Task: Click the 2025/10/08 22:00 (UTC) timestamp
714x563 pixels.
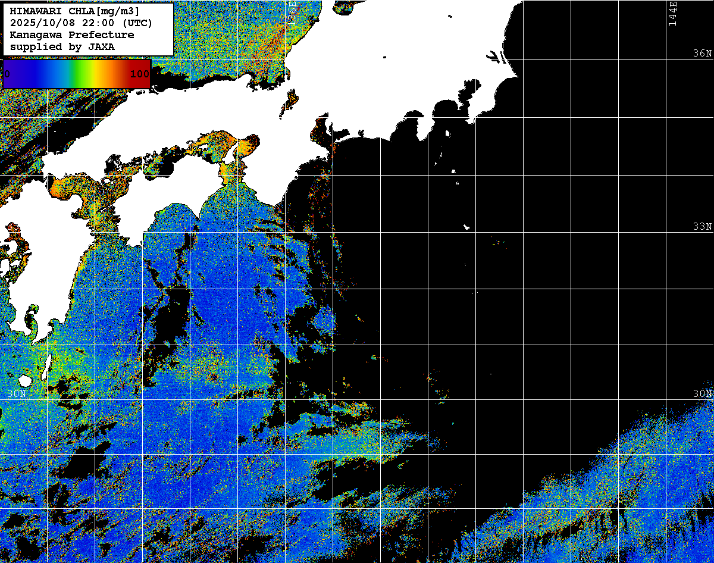Action: point(81,23)
